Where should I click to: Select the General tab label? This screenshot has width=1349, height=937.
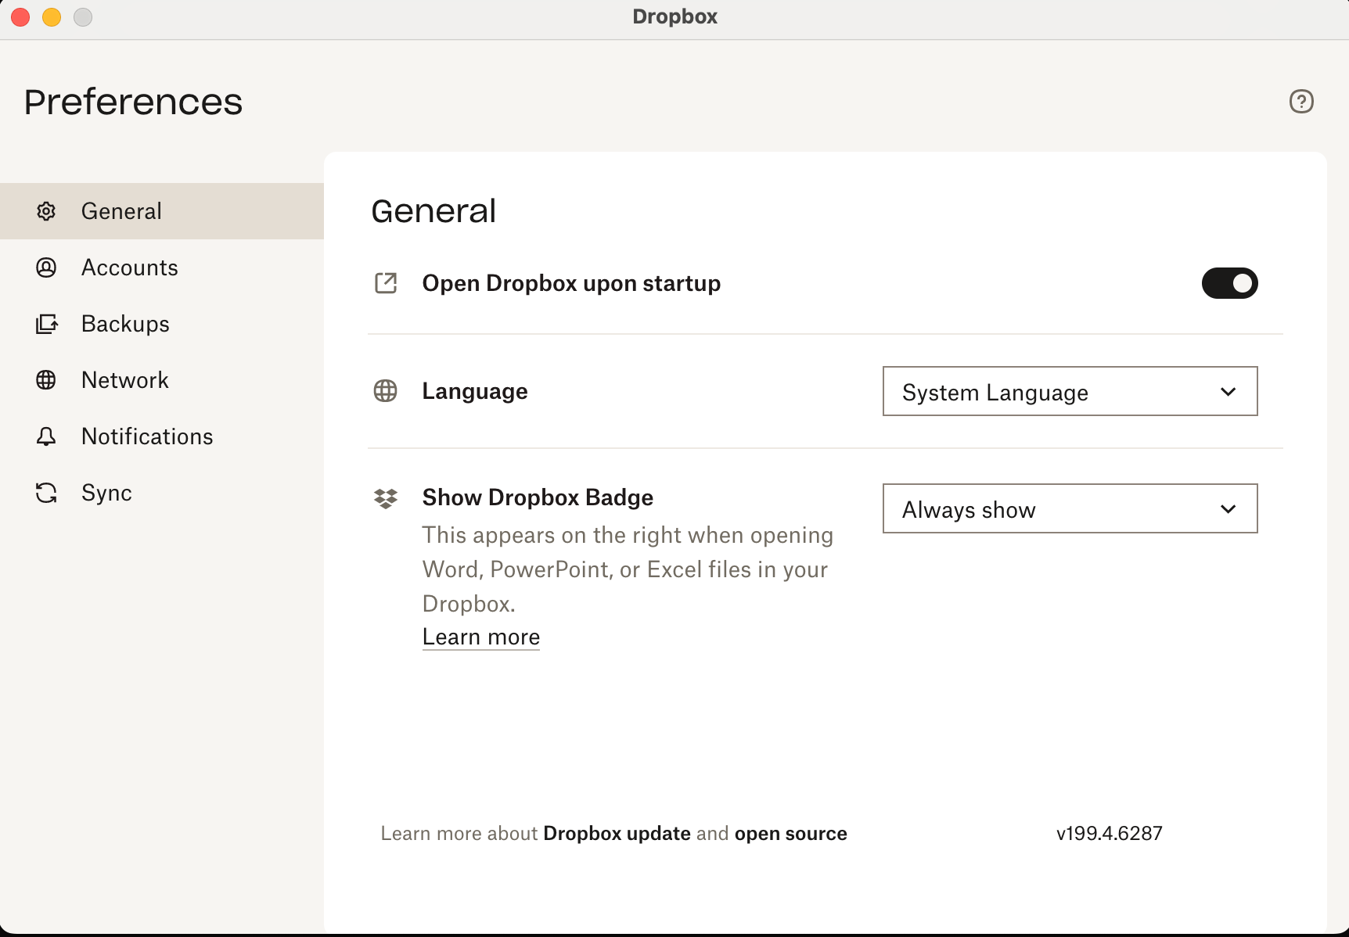click(x=121, y=211)
